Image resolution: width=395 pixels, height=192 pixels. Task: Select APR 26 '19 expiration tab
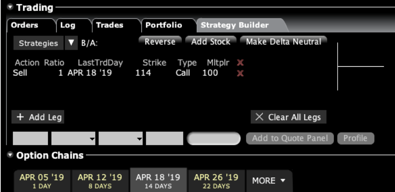(x=216, y=181)
